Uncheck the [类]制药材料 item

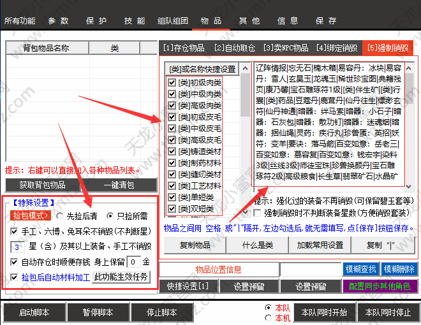coord(172,162)
